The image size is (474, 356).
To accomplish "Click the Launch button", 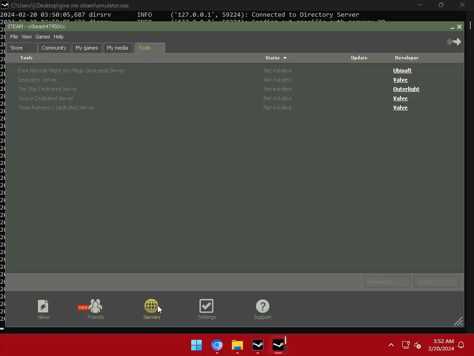I will tap(436, 282).
